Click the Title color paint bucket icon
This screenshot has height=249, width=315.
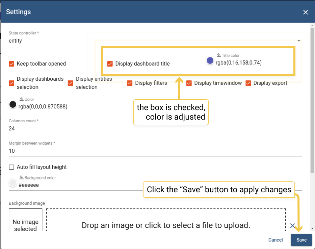(219, 55)
